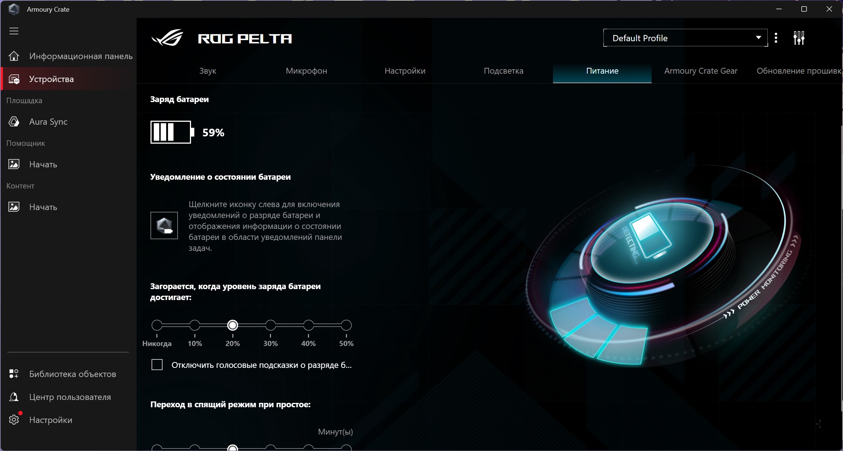Click the 59% battery charge value
The height and width of the screenshot is (451, 843).
point(213,132)
